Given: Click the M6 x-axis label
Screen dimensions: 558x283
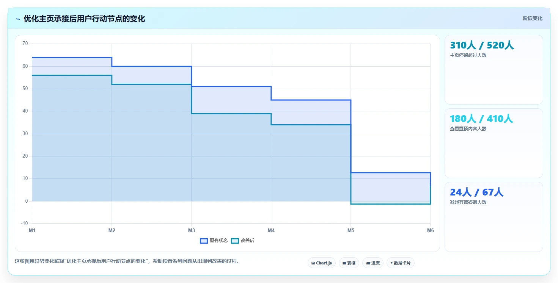Looking at the screenshot, I should pos(430,230).
